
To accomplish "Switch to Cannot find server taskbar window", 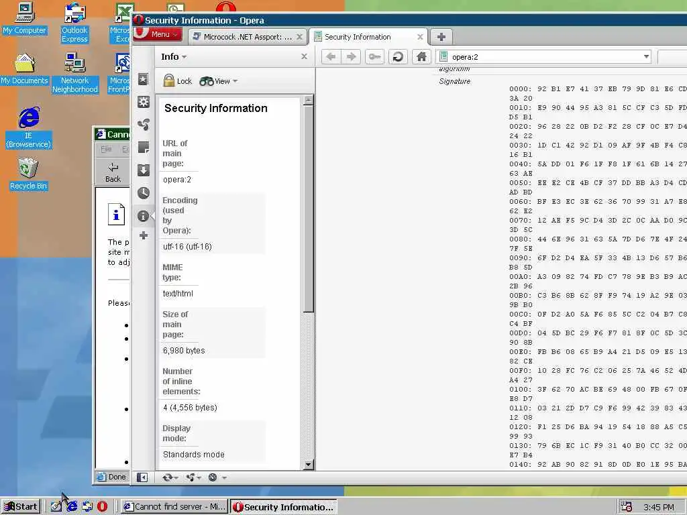I will [174, 507].
